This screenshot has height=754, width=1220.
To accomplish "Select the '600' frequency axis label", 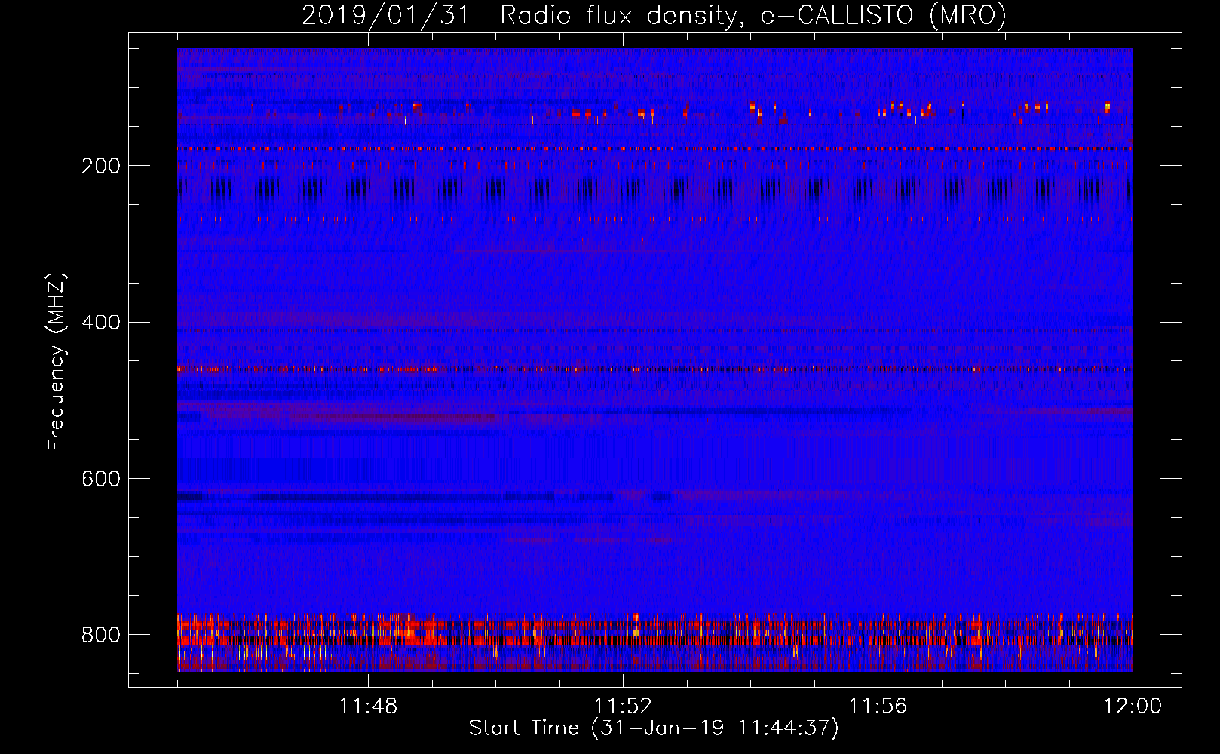I will [x=100, y=480].
